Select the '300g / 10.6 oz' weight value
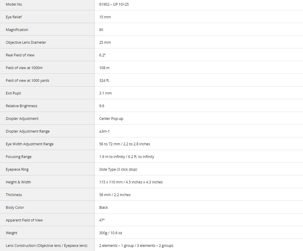Viewport: 303px width, 251px height. (111, 233)
